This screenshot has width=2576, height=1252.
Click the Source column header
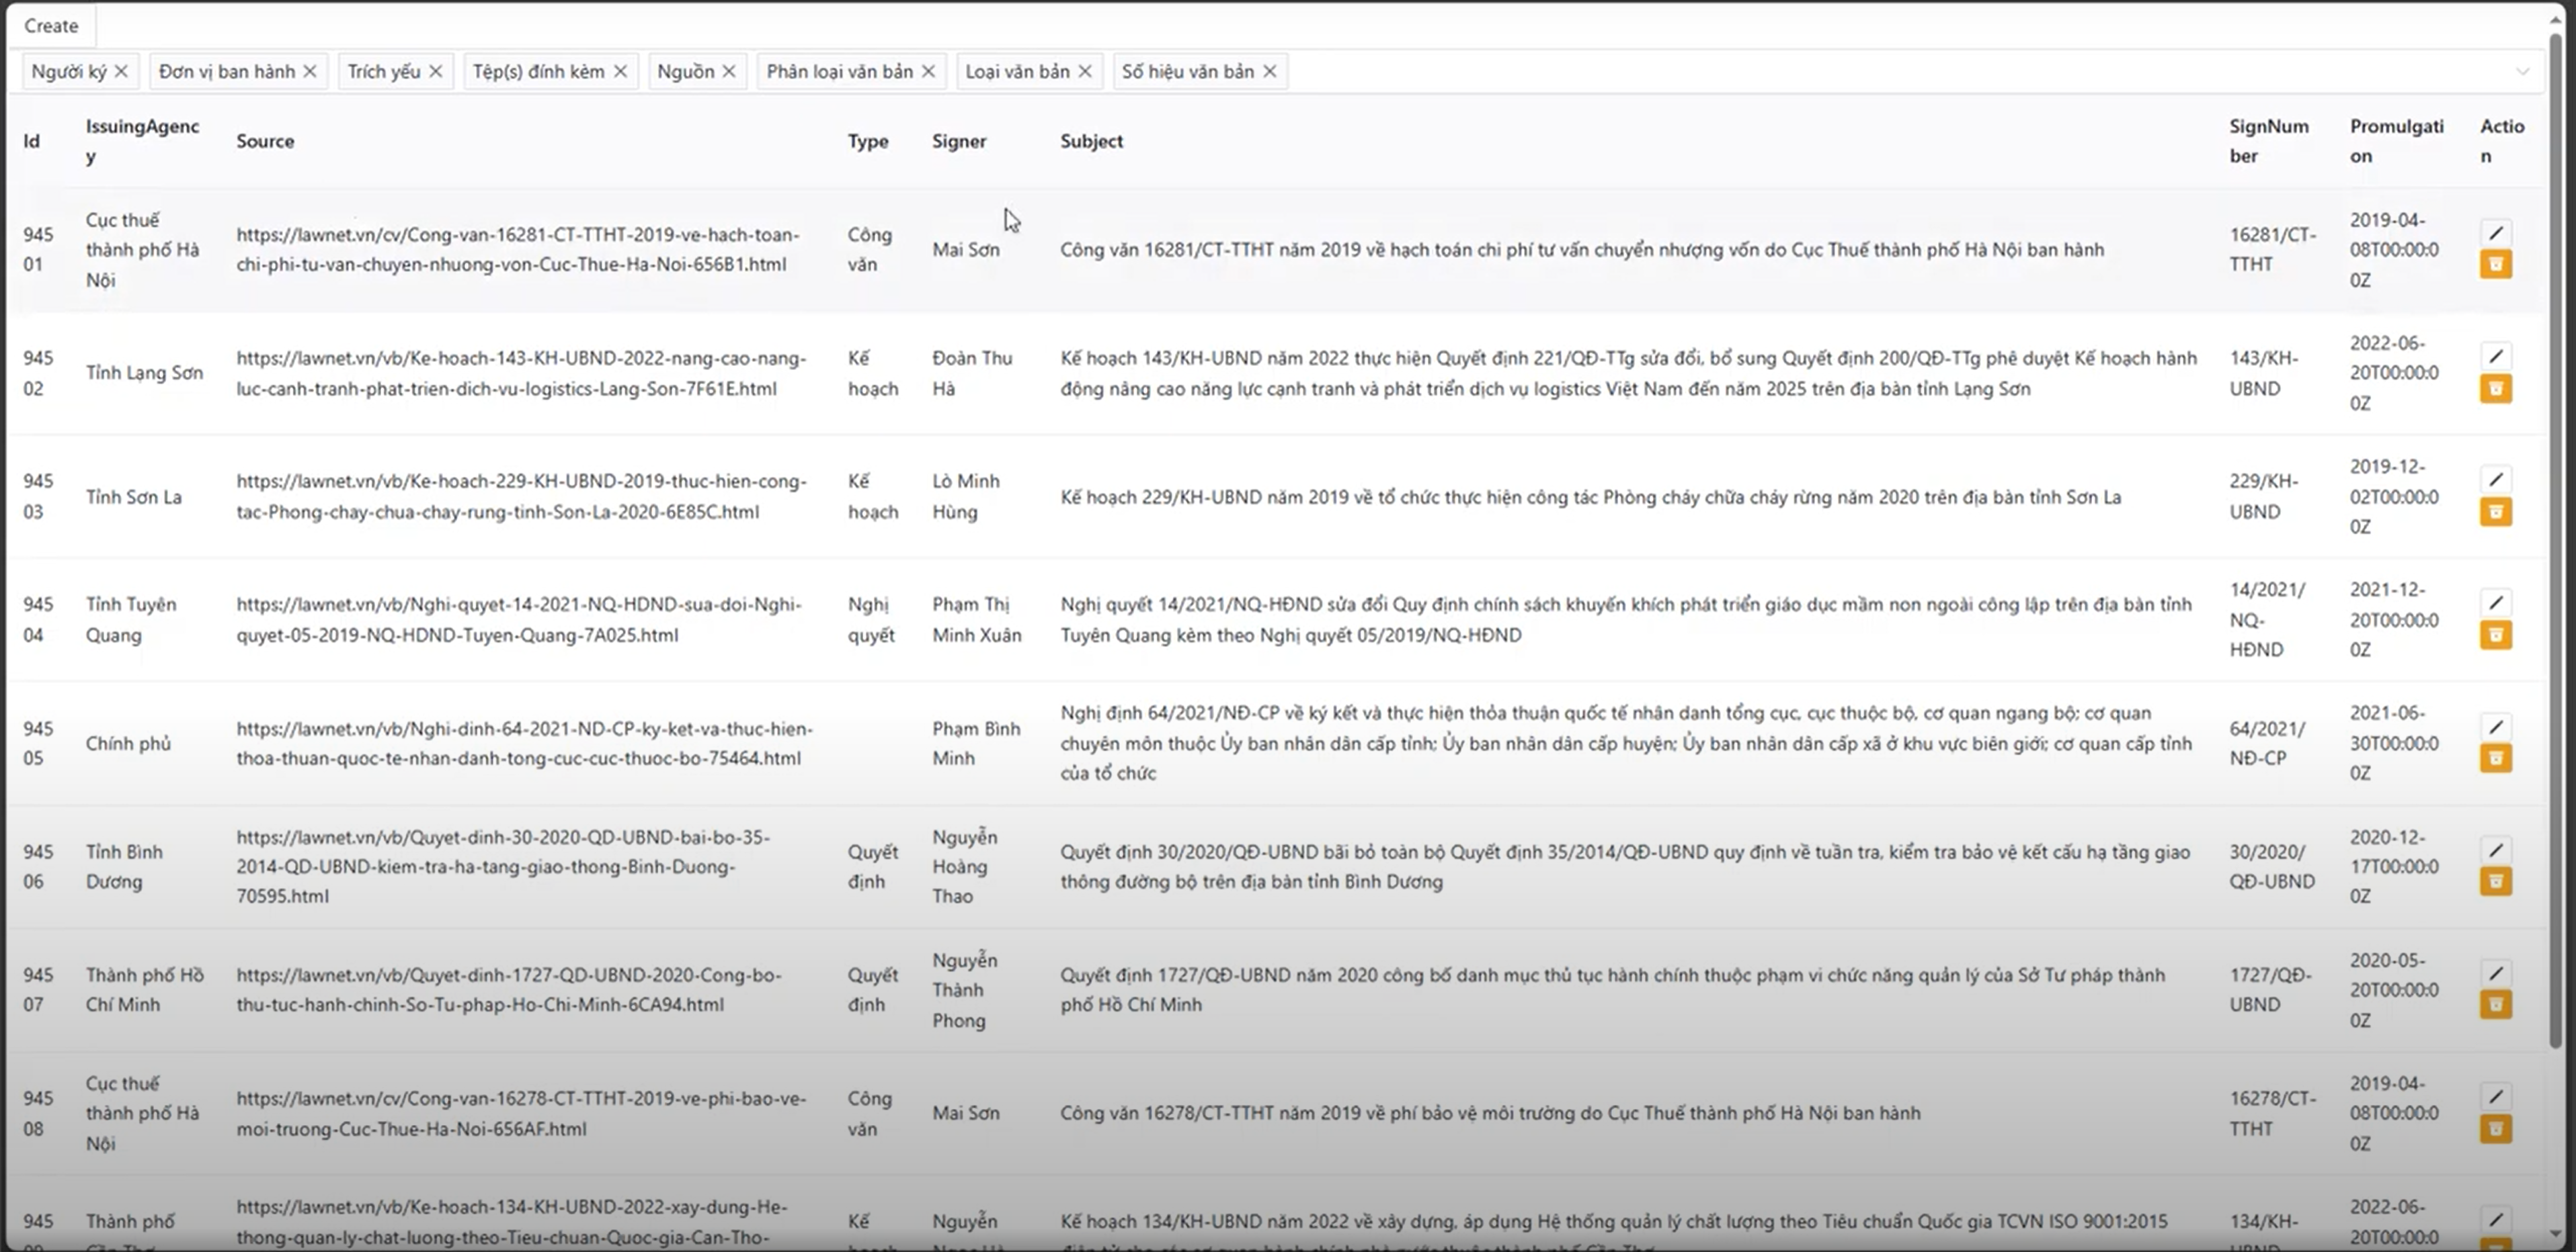[x=265, y=141]
